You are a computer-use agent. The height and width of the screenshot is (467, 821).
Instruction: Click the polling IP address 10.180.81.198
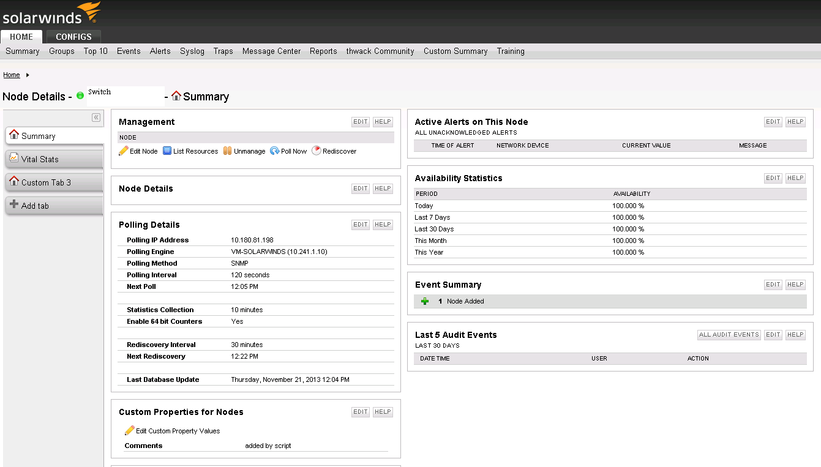(252, 240)
